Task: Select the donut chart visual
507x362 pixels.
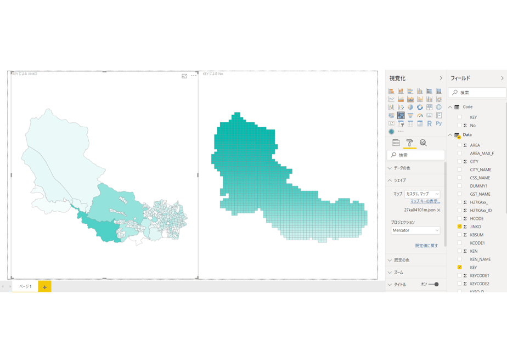Action: pyautogui.click(x=420, y=107)
